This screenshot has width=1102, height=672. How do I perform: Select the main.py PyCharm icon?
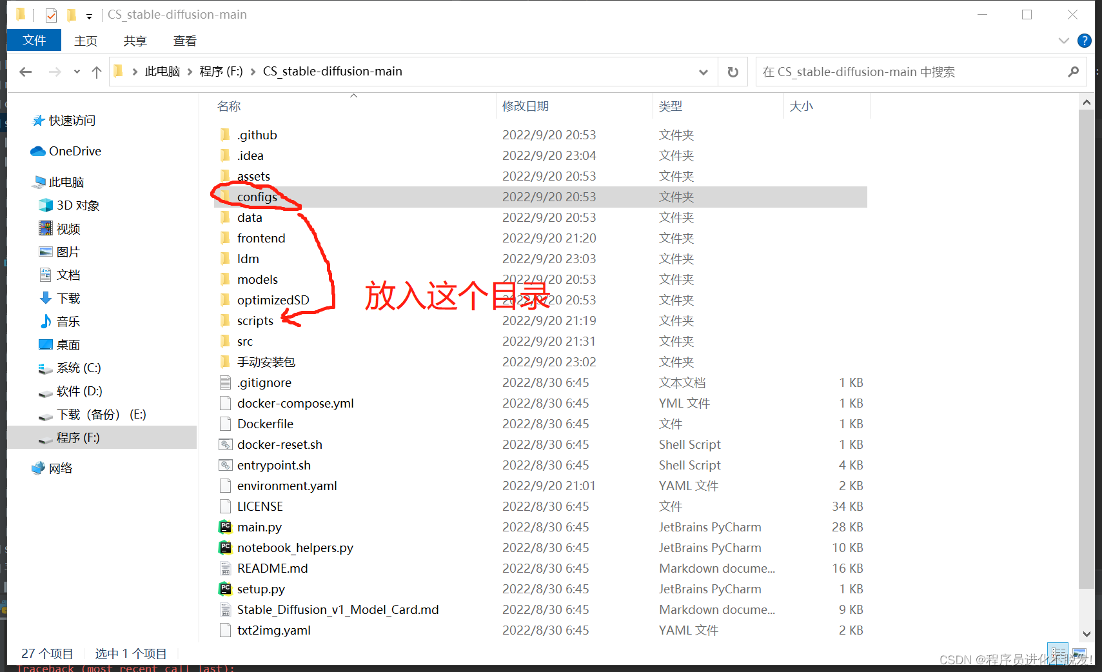tap(225, 527)
